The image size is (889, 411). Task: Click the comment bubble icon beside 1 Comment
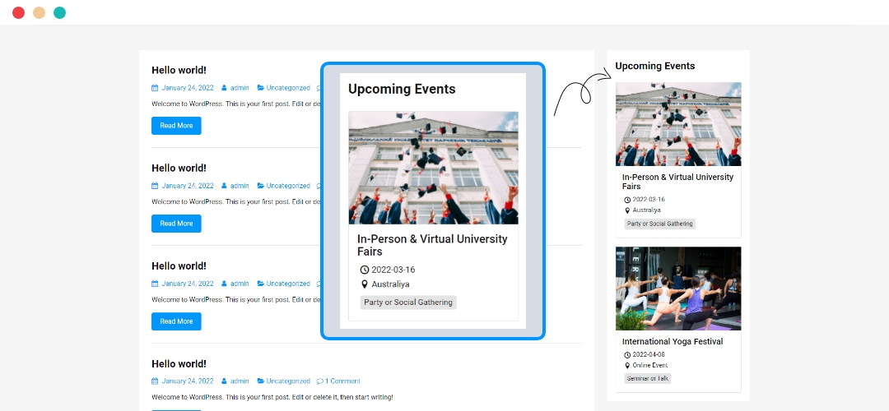pyautogui.click(x=319, y=381)
